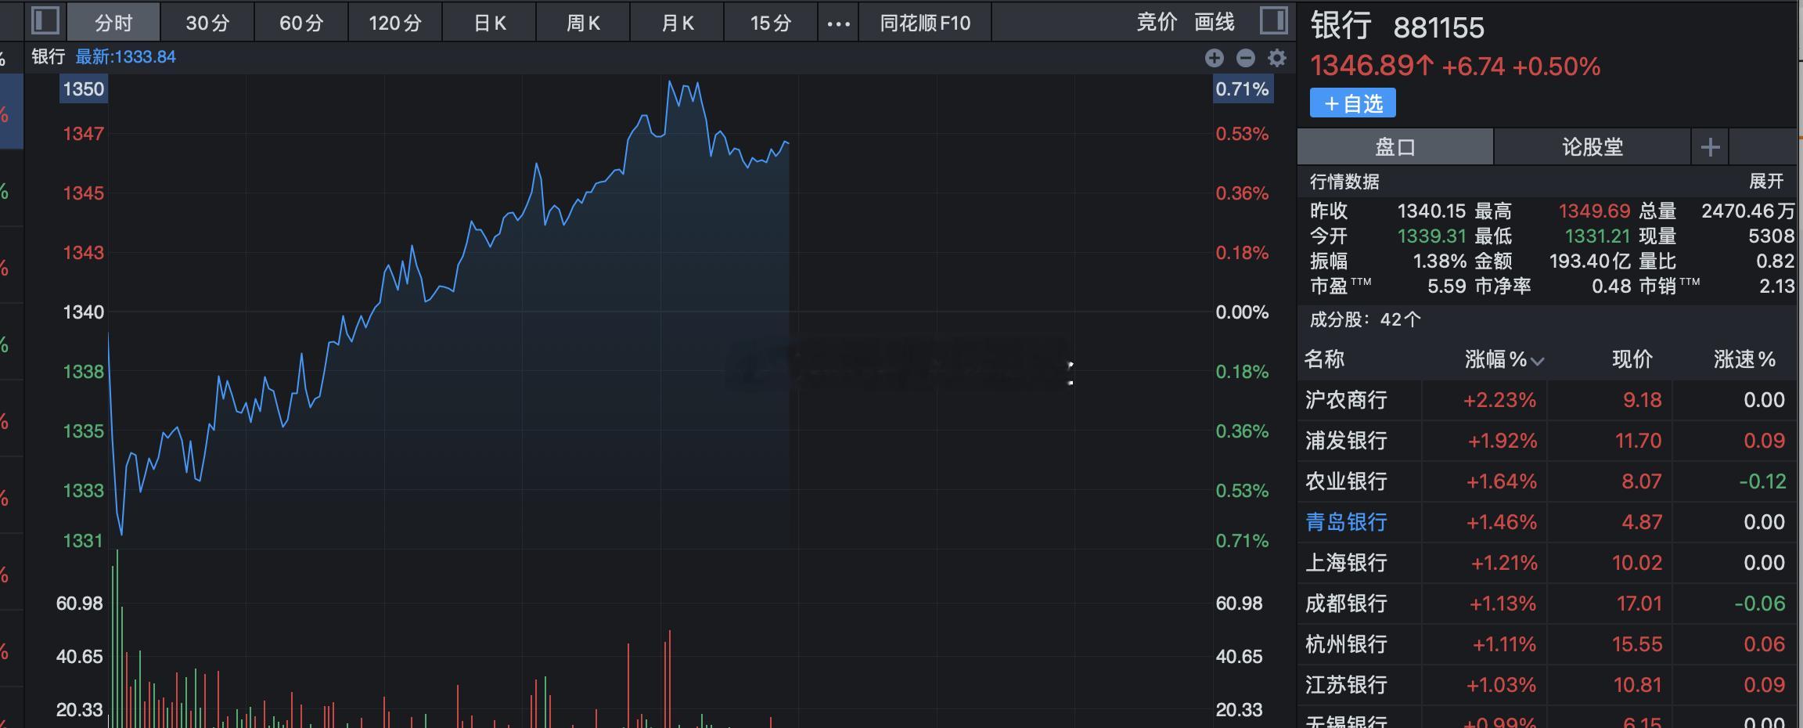Sort list by 现价 column header

pyautogui.click(x=1632, y=359)
